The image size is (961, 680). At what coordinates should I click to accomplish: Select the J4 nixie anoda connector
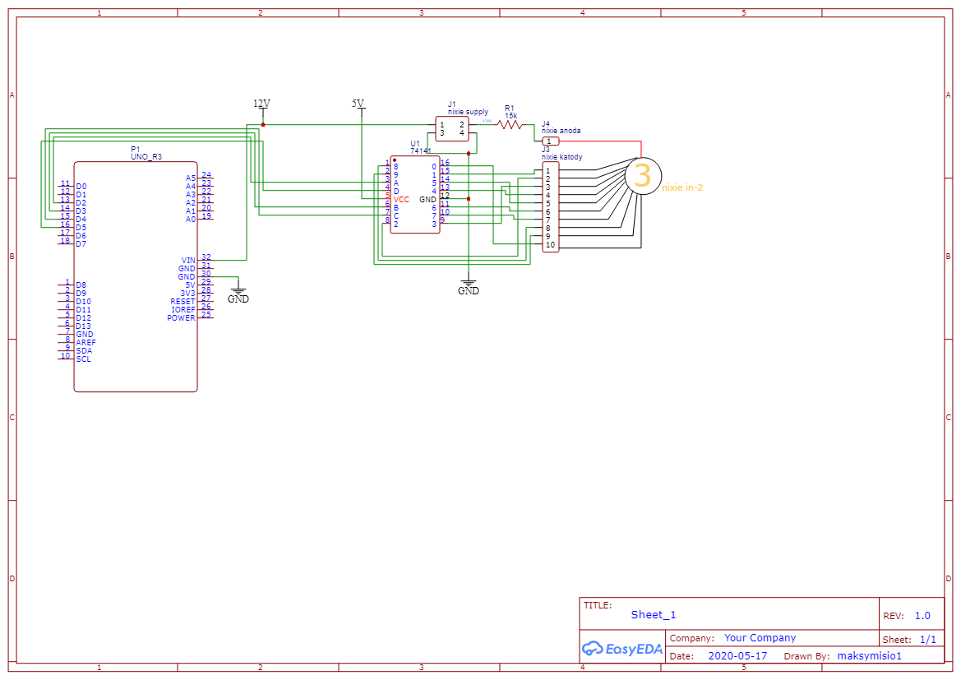pyautogui.click(x=550, y=141)
